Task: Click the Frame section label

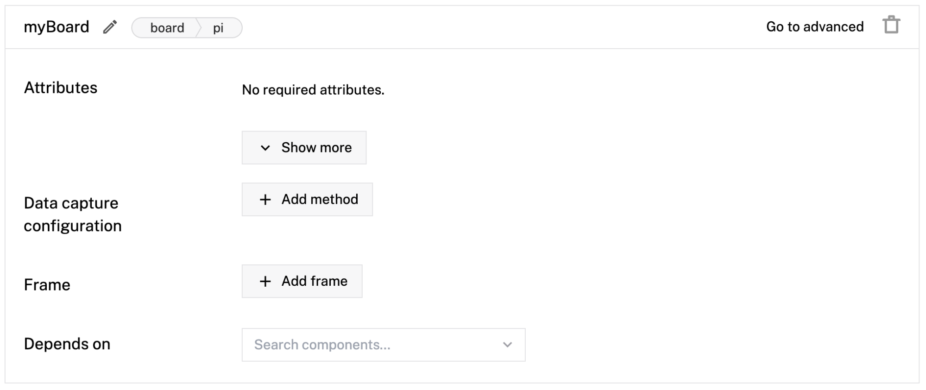Action: pyautogui.click(x=46, y=285)
